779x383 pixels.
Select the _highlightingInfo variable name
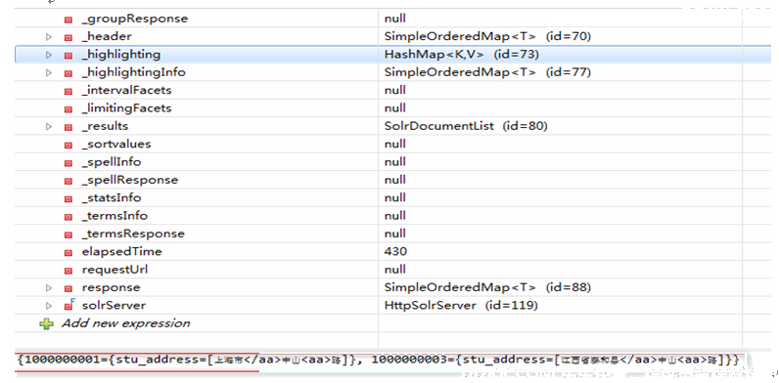134,72
